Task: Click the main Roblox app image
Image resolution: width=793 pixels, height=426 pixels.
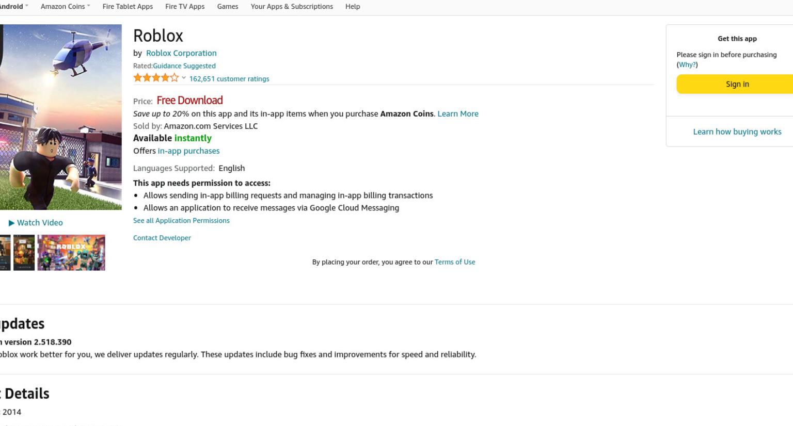Action: click(x=61, y=117)
